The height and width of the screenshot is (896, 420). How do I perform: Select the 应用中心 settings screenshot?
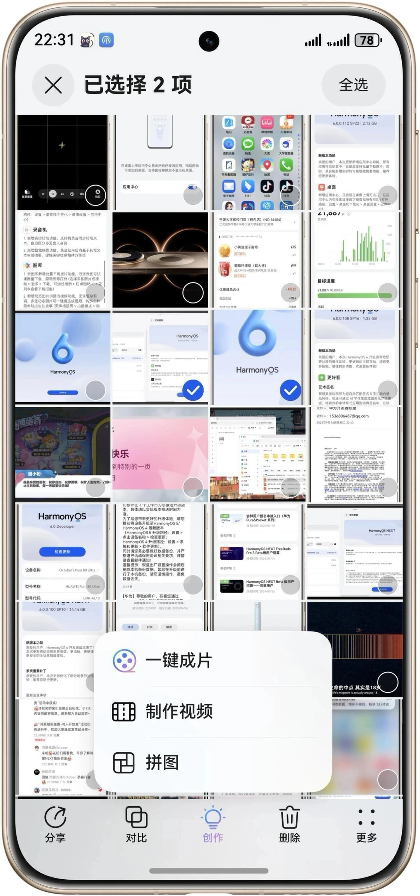pyautogui.click(x=193, y=195)
